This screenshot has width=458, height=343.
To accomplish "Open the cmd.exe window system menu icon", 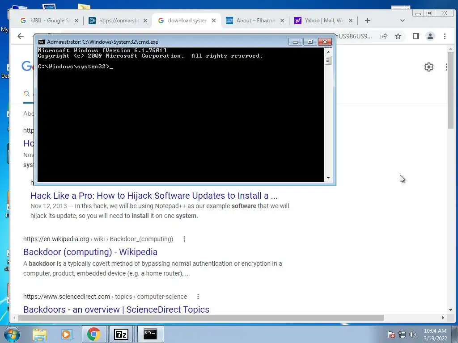I will coord(42,42).
